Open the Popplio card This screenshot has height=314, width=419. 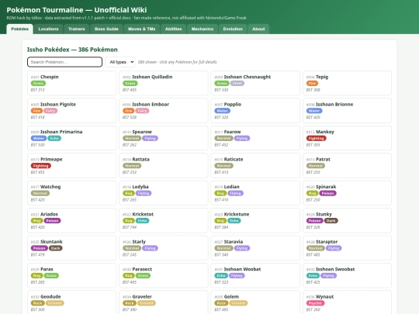(x=255, y=111)
